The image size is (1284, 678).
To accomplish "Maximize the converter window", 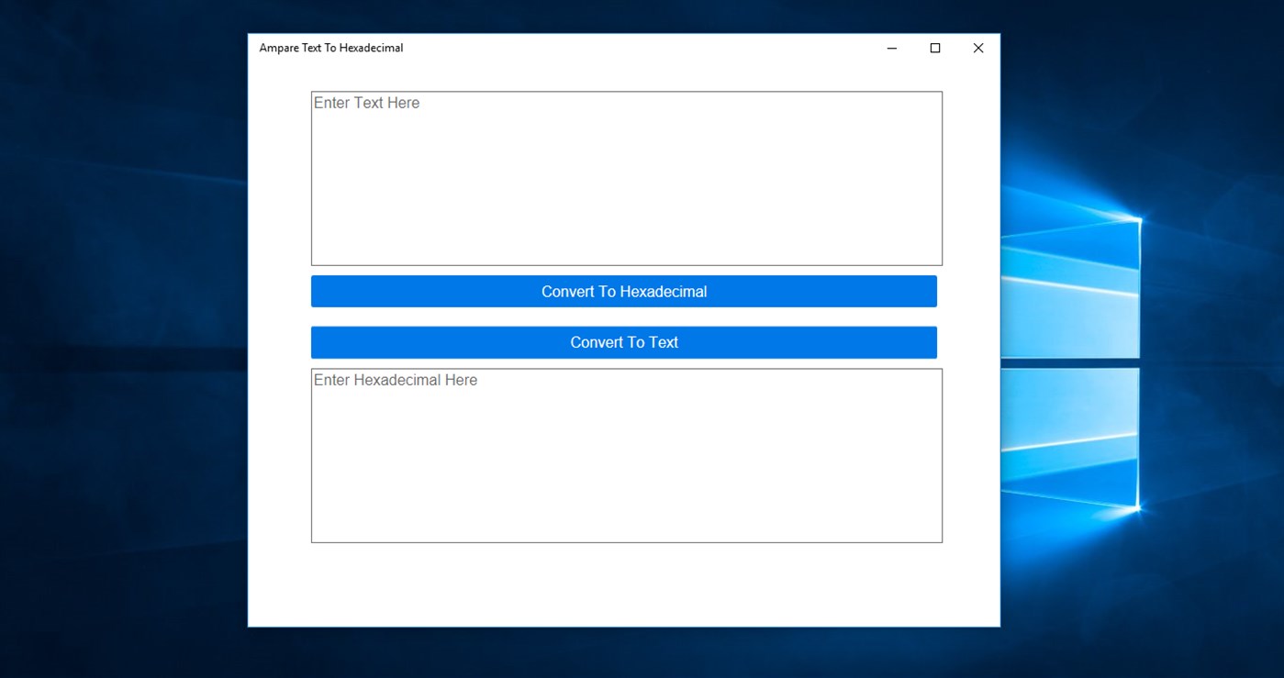I will pos(934,48).
